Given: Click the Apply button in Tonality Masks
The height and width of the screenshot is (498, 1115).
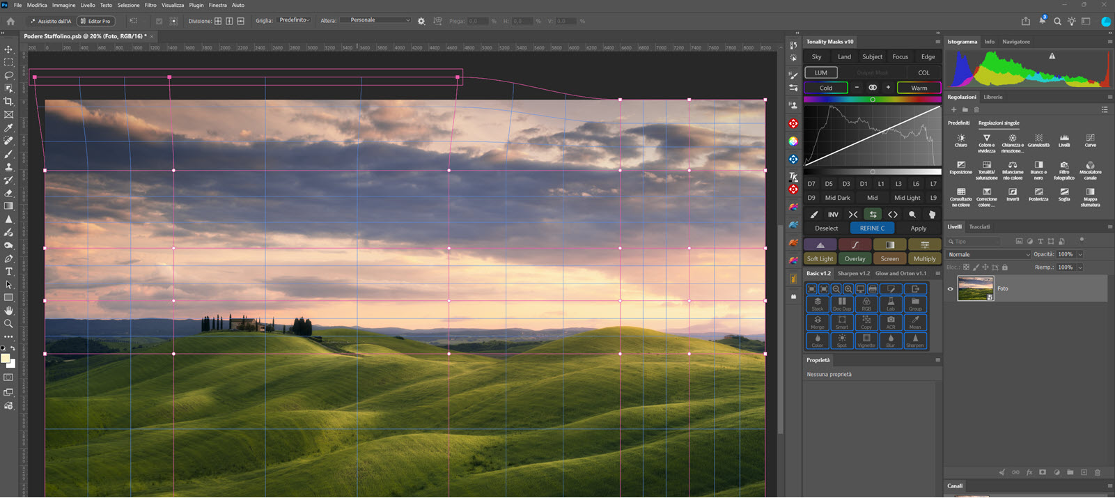Looking at the screenshot, I should click(919, 228).
